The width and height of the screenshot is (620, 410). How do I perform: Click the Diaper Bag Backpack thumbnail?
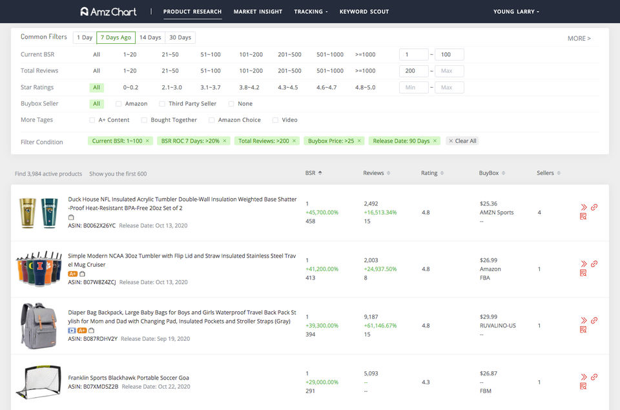pyautogui.click(x=38, y=326)
